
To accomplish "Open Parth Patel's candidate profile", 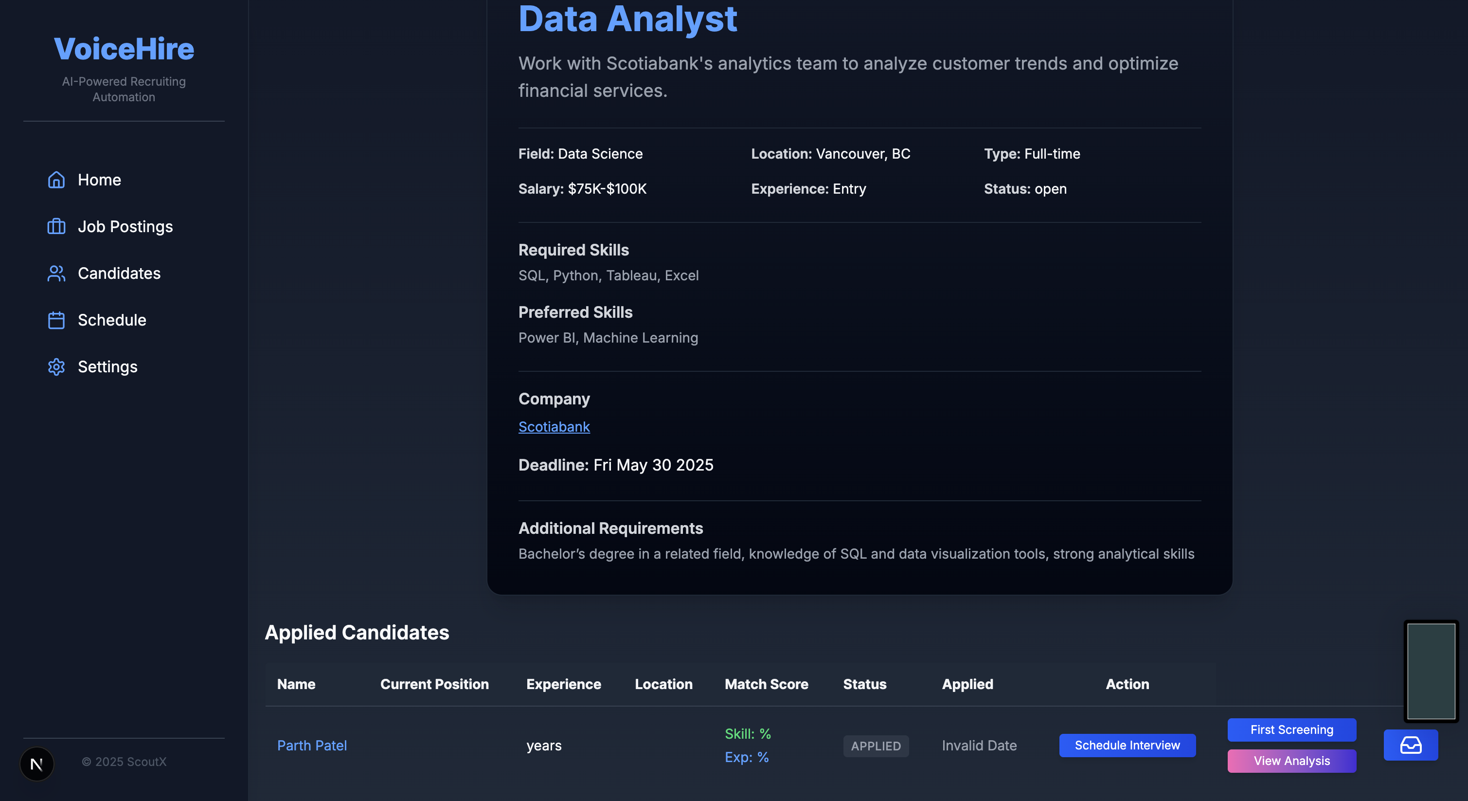I will [x=311, y=745].
